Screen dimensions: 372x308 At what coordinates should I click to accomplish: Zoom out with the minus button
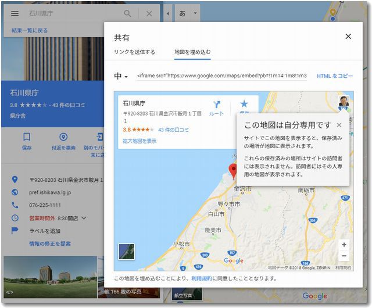[x=344, y=256]
